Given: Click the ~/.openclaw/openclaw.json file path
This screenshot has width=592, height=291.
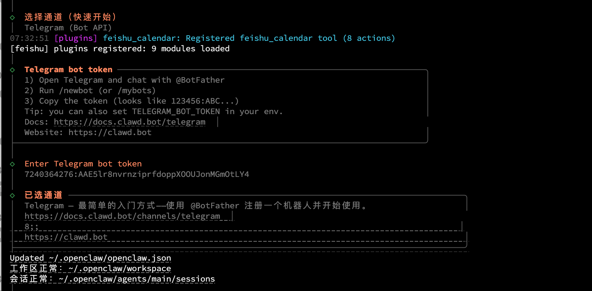Looking at the screenshot, I should pos(110,258).
